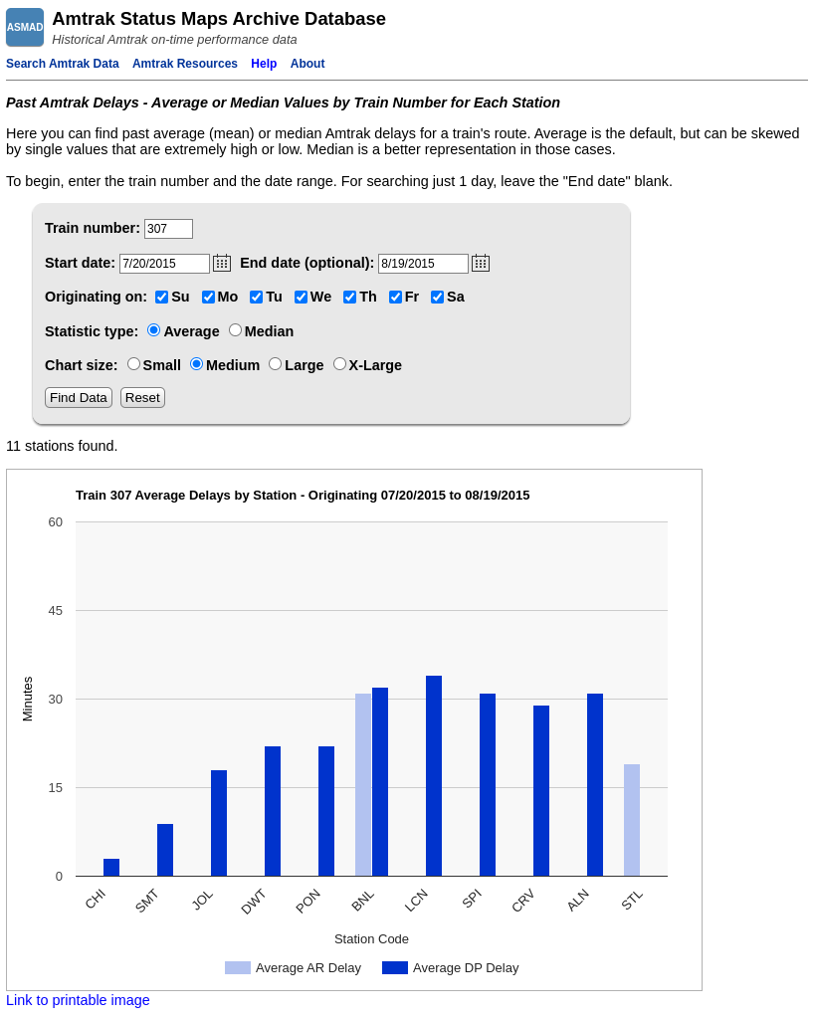The image size is (815, 1020).
Task: Click the CRV departure delay bar
Action: (x=541, y=791)
